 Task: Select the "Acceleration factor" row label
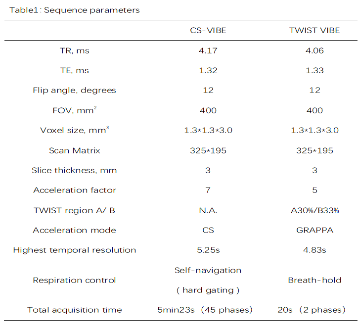tap(74, 190)
